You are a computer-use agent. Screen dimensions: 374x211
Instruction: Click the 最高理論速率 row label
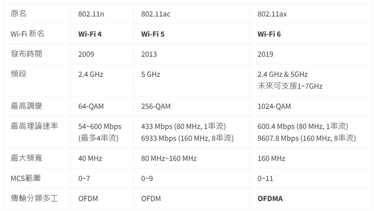click(34, 126)
